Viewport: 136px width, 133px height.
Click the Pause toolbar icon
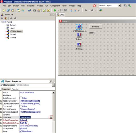pyautogui.click(x=61, y=10)
